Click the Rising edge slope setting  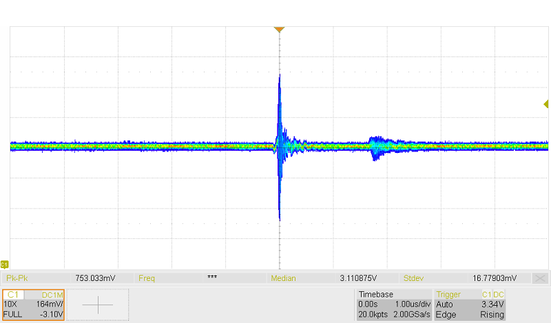[492, 314]
